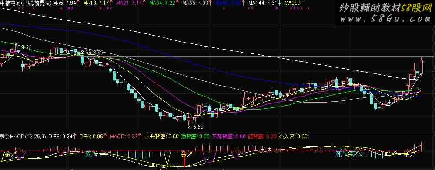Click the 中粮屯河 daily chart title
Viewport: 435px width, 170px height.
[26, 3]
